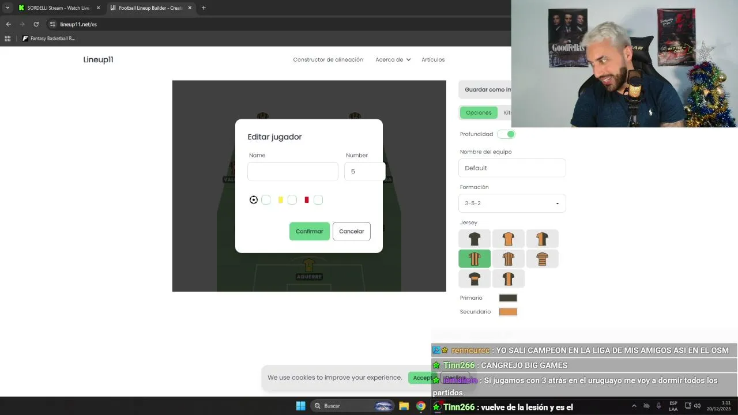Show hidden system tray icons
The height and width of the screenshot is (415, 738).
(x=634, y=406)
